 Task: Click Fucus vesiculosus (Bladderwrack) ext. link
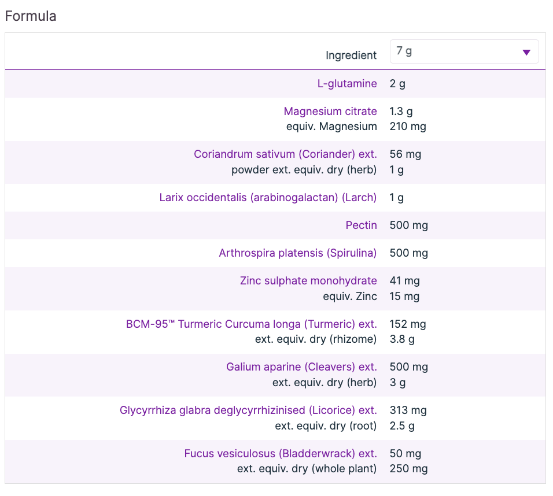tap(281, 454)
